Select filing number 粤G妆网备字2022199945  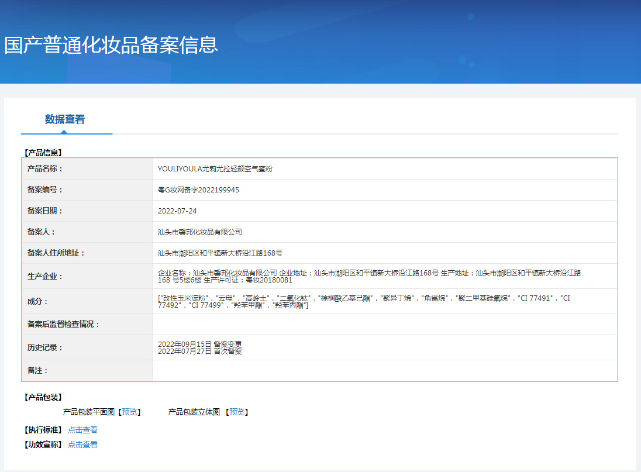(198, 190)
